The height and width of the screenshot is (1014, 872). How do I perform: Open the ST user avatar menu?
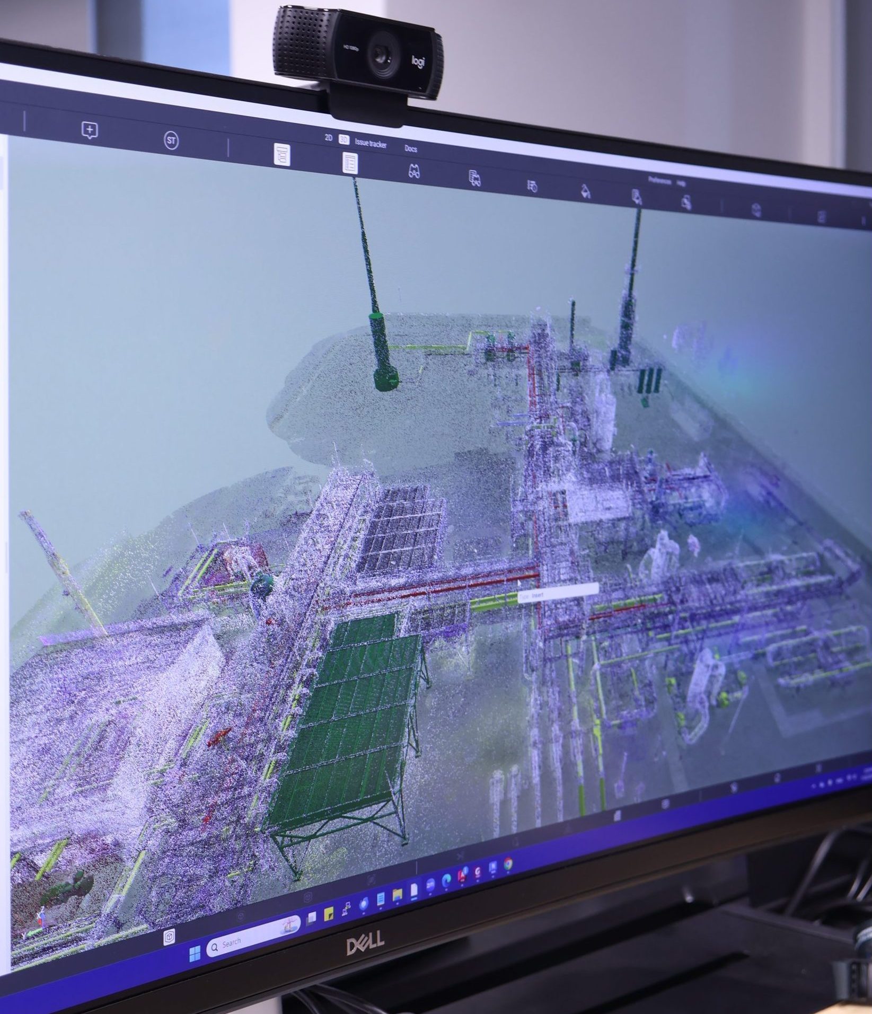(171, 140)
